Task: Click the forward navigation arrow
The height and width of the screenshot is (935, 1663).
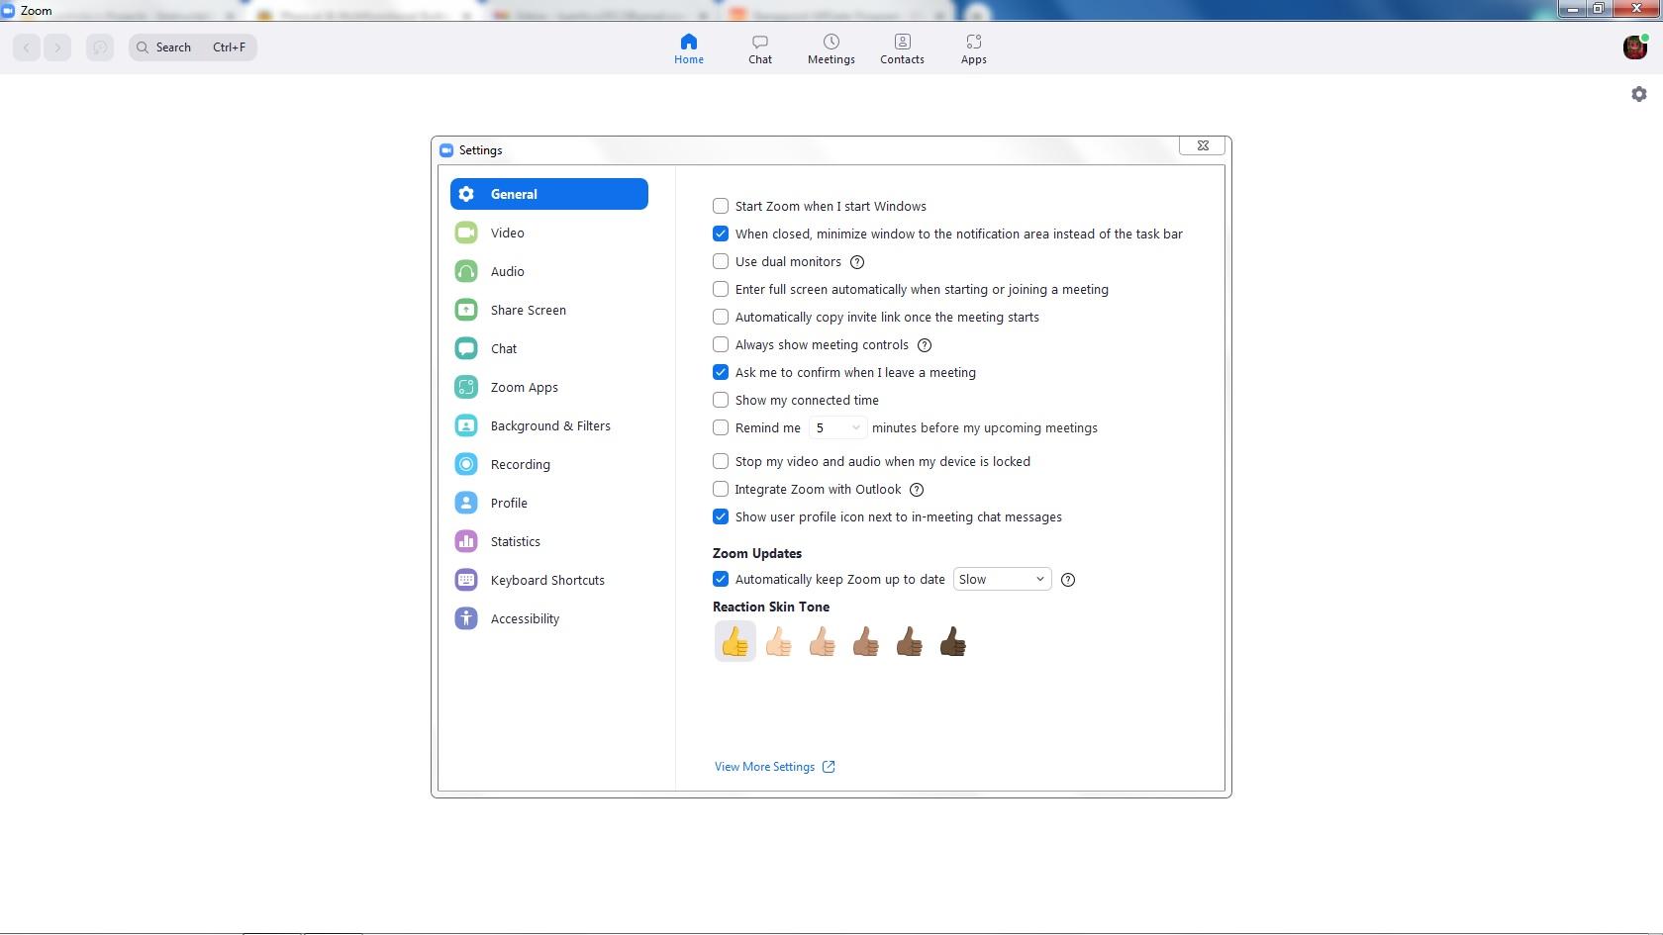Action: (57, 47)
